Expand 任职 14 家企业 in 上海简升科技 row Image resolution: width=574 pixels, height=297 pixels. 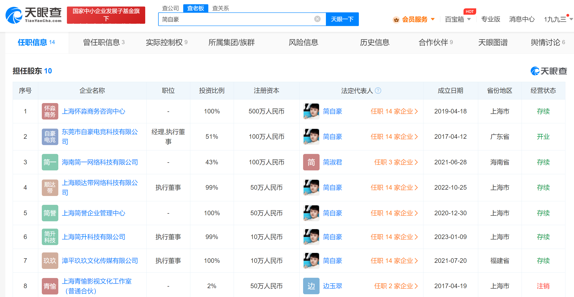tap(394, 237)
